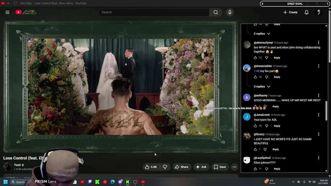Open options menu for @anthaony comment
Viewport: 331px width, 186px height.
(x=319, y=96)
